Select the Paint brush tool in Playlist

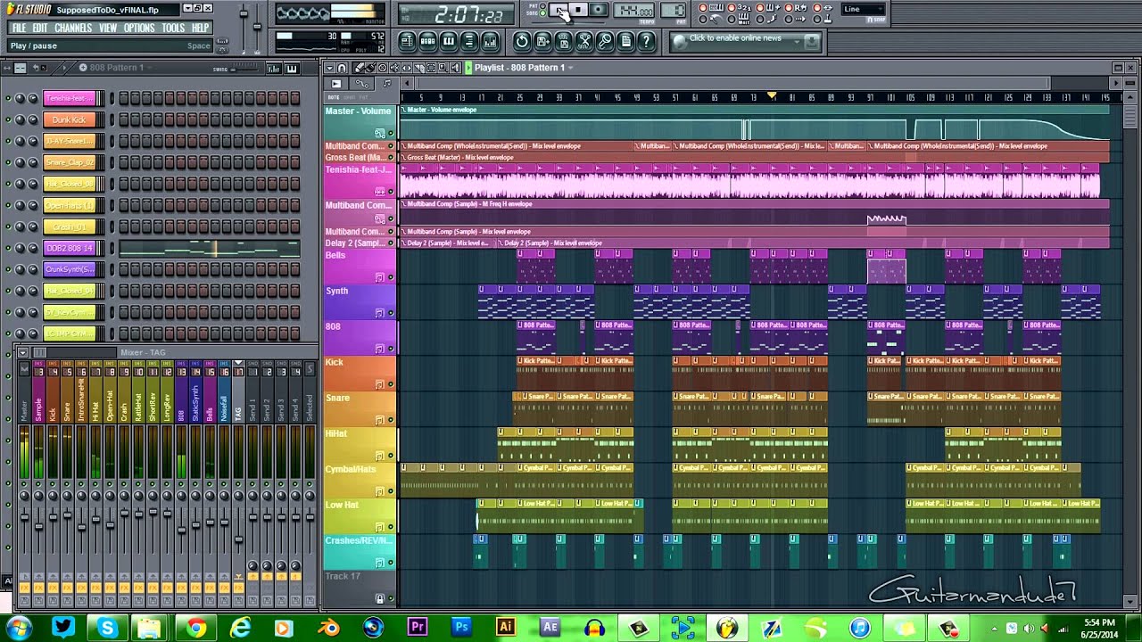[x=371, y=68]
